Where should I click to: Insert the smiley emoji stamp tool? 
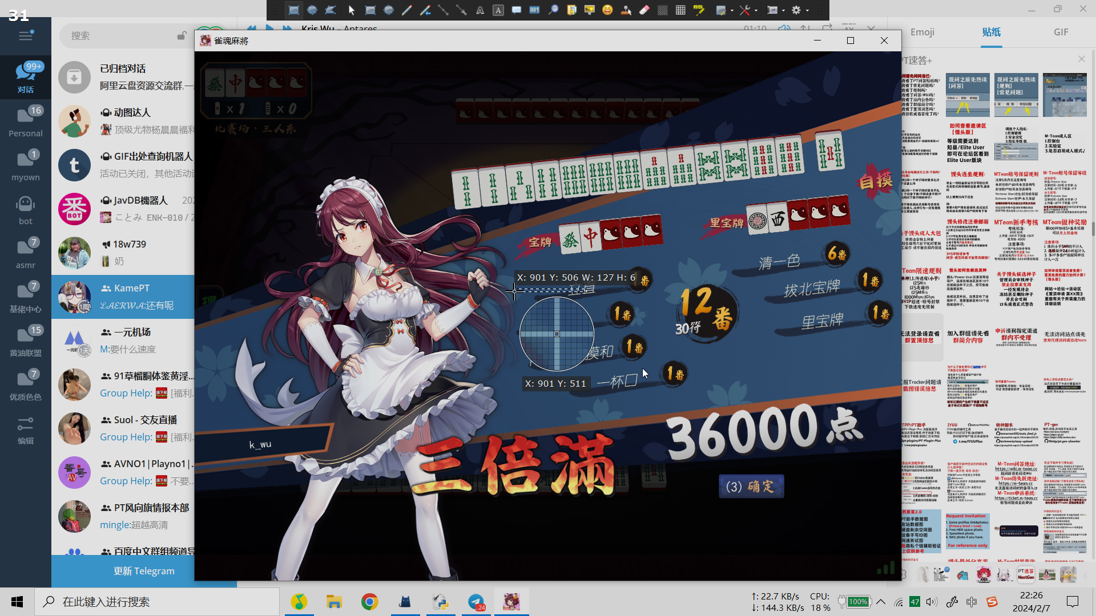point(607,10)
